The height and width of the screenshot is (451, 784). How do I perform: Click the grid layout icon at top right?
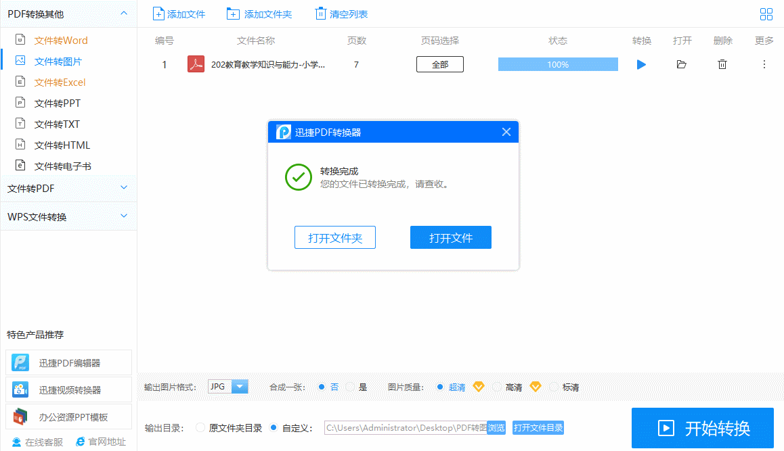[x=766, y=13]
